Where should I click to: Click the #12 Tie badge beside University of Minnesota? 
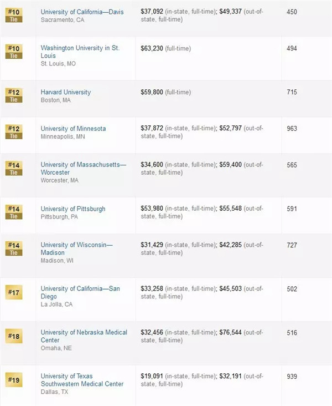tap(13, 132)
